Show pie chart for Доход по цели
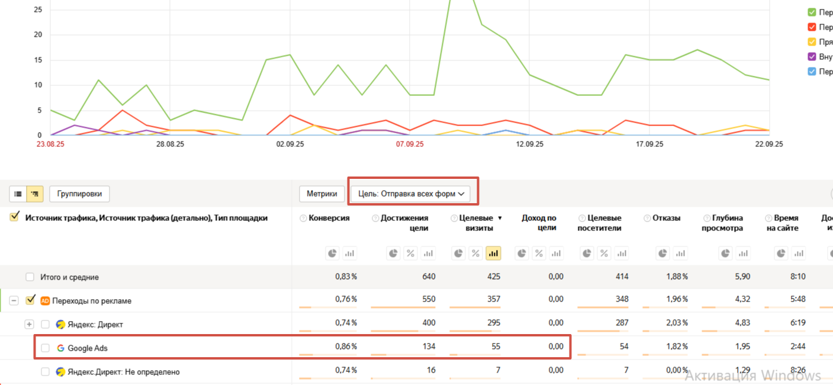 click(522, 254)
